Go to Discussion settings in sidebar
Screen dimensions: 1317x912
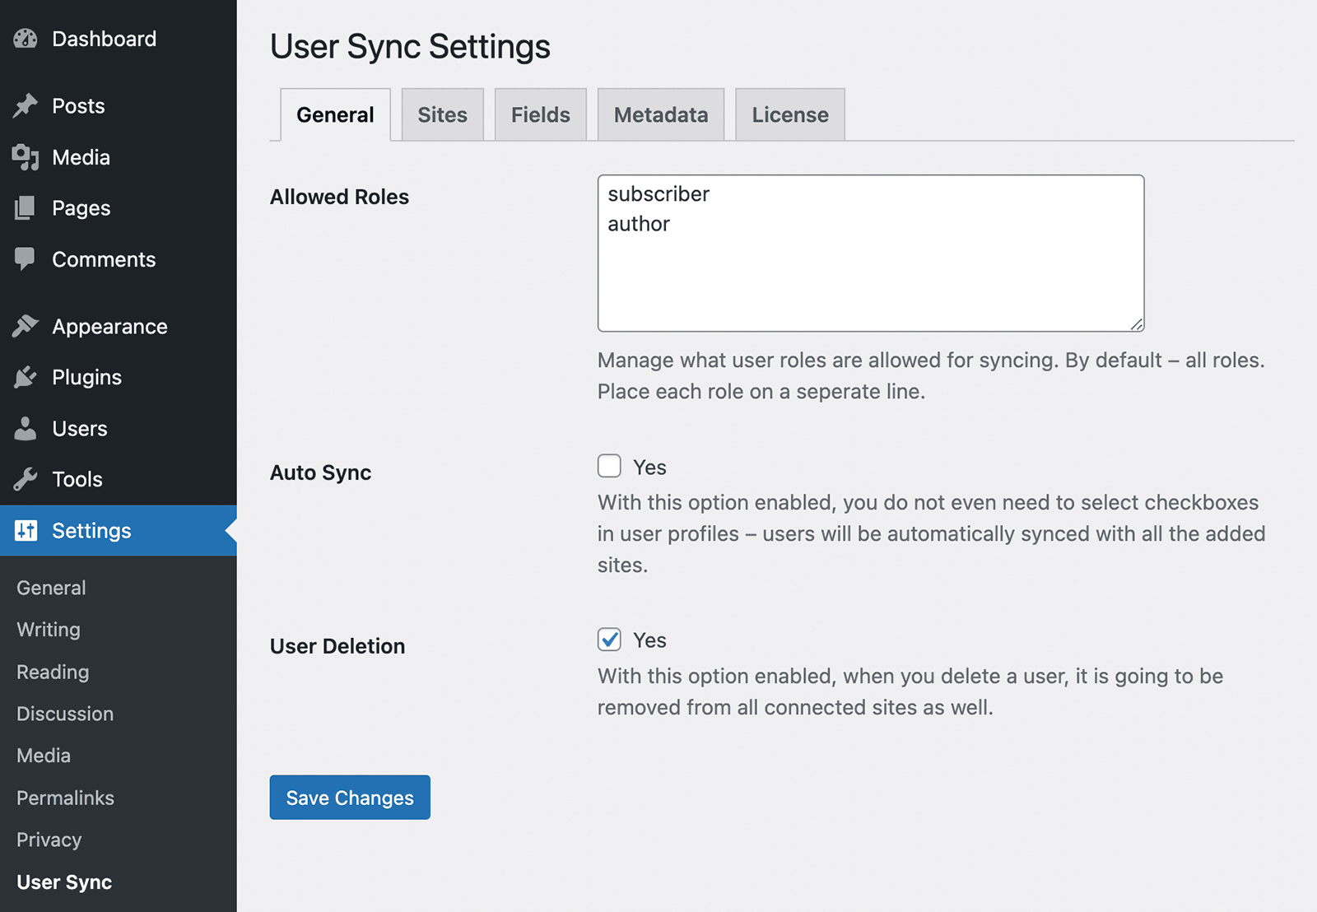pos(65,714)
